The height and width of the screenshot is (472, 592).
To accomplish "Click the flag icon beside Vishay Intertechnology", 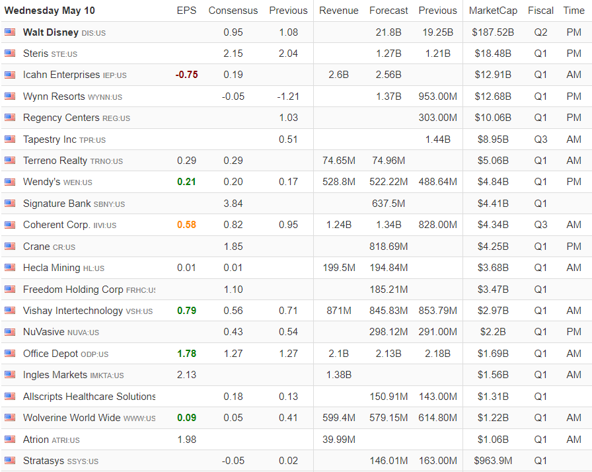I will [10, 311].
